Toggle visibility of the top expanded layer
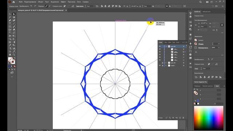 tap(160, 46)
